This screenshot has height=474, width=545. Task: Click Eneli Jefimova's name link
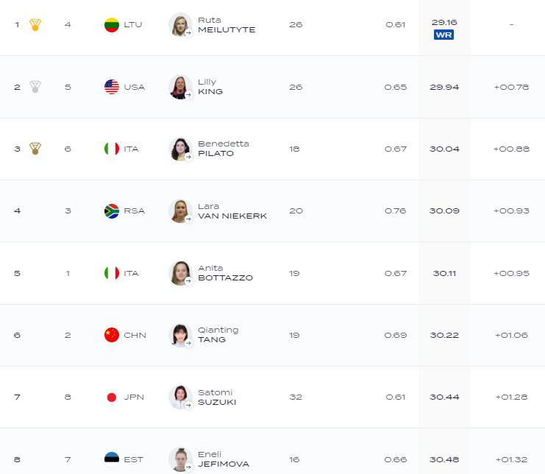point(224,459)
